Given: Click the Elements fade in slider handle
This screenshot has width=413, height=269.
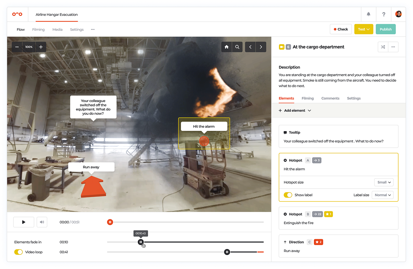Looking at the screenshot, I should 141,242.
